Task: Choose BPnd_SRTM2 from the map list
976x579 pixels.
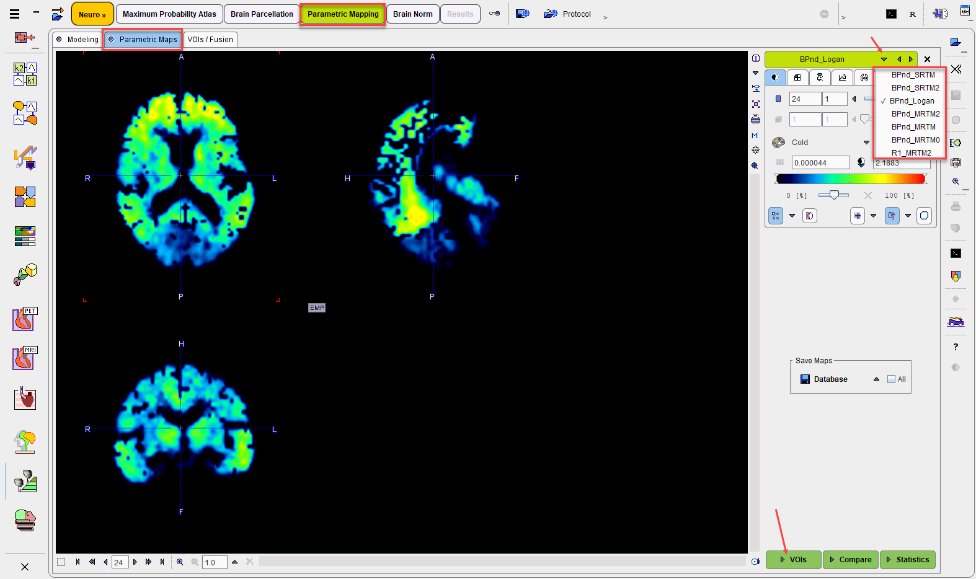Action: click(x=915, y=87)
